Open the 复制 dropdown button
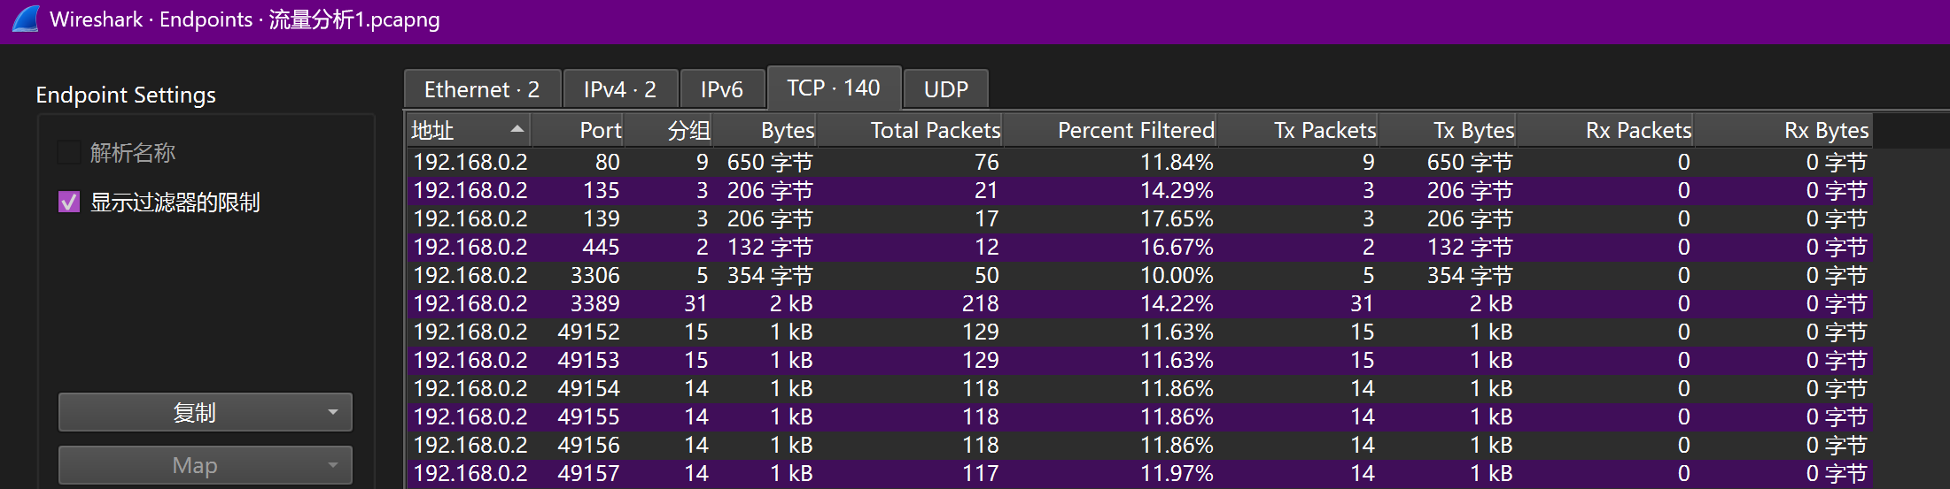The height and width of the screenshot is (489, 1950). coord(206,413)
